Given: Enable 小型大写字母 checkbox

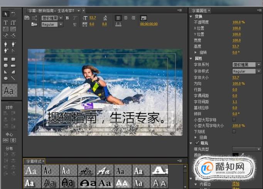Looking at the screenshot, I should [x=234, y=119].
